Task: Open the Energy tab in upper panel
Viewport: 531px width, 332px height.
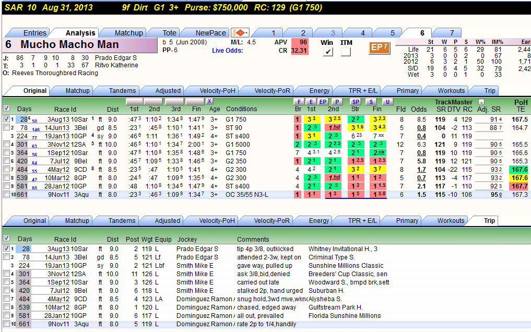Action: [320, 91]
